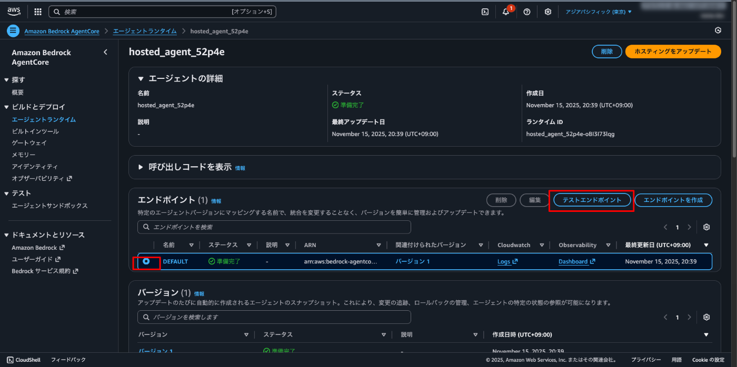Screen dimensions: 737x367
Task: Sort the endpoints Cloudwatch column
Action: [x=541, y=245]
